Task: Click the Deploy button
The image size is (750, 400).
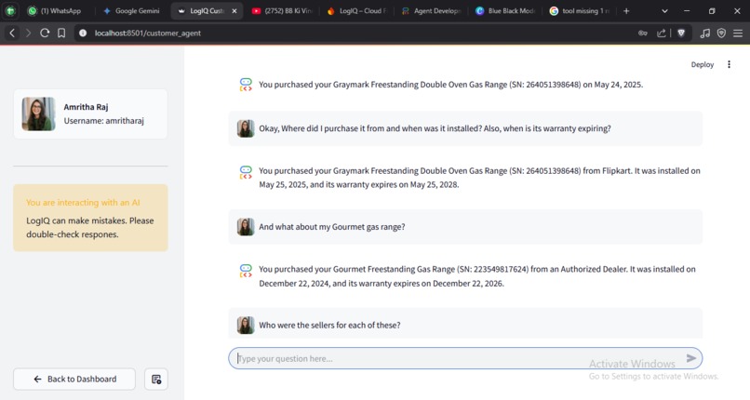Action: pos(703,64)
